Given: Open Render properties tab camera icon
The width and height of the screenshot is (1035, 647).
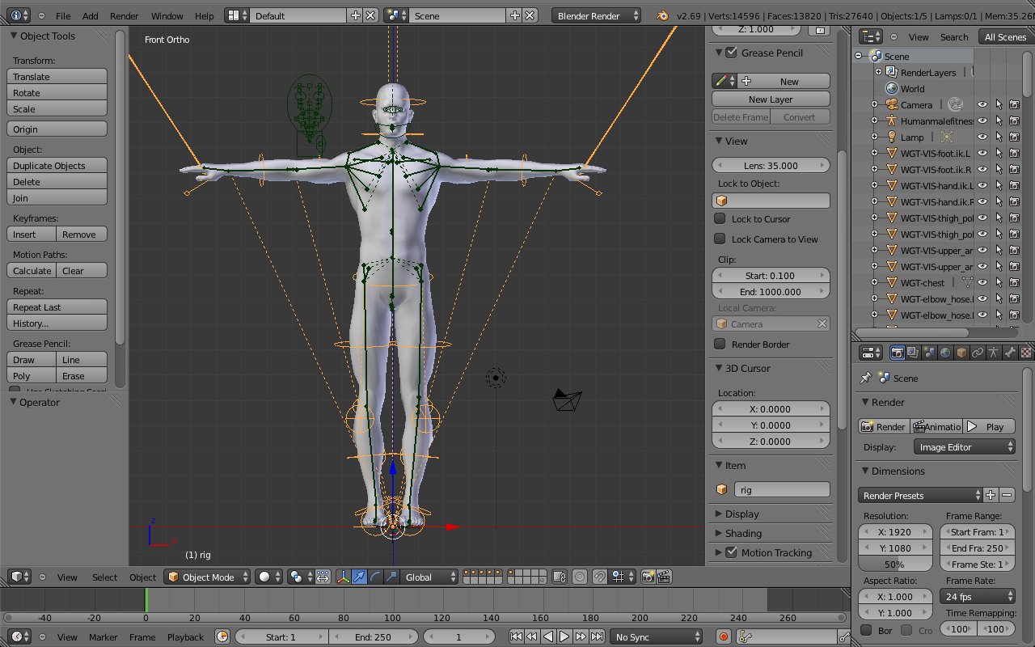Looking at the screenshot, I should (897, 353).
